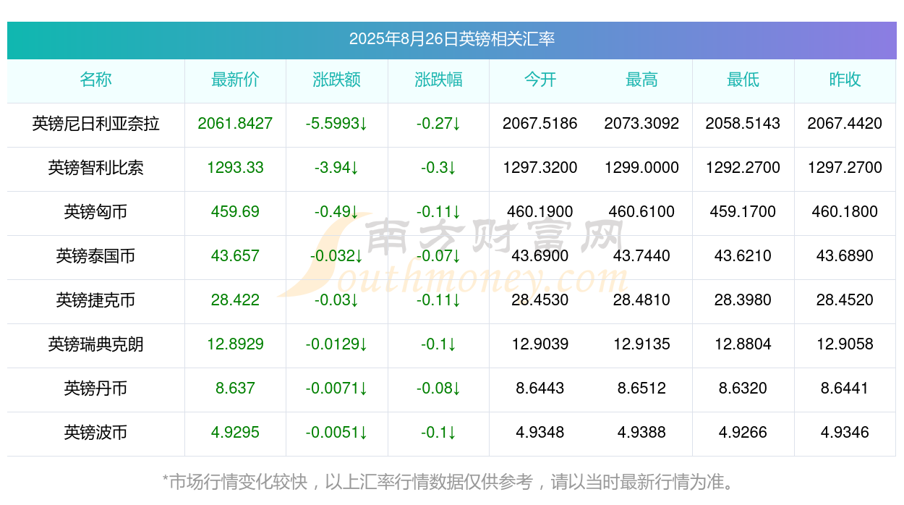This screenshot has width=904, height=505.
Task: Select opening price 1297.3200
Action: [x=540, y=168]
